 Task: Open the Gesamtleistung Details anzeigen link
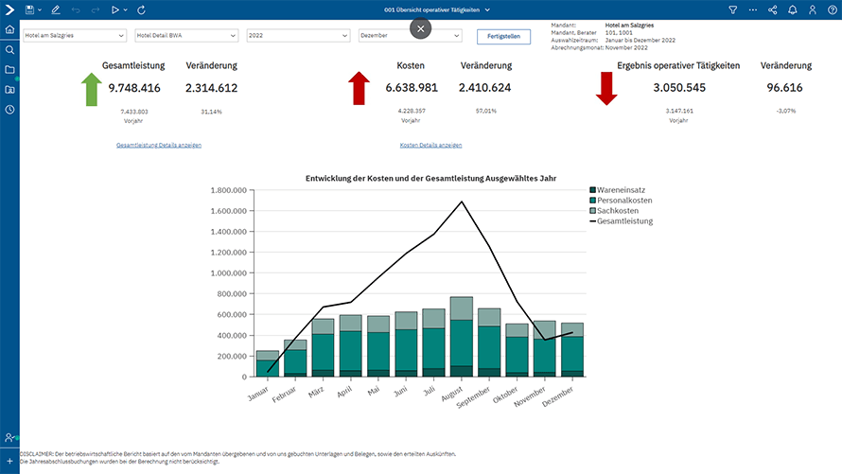click(158, 146)
